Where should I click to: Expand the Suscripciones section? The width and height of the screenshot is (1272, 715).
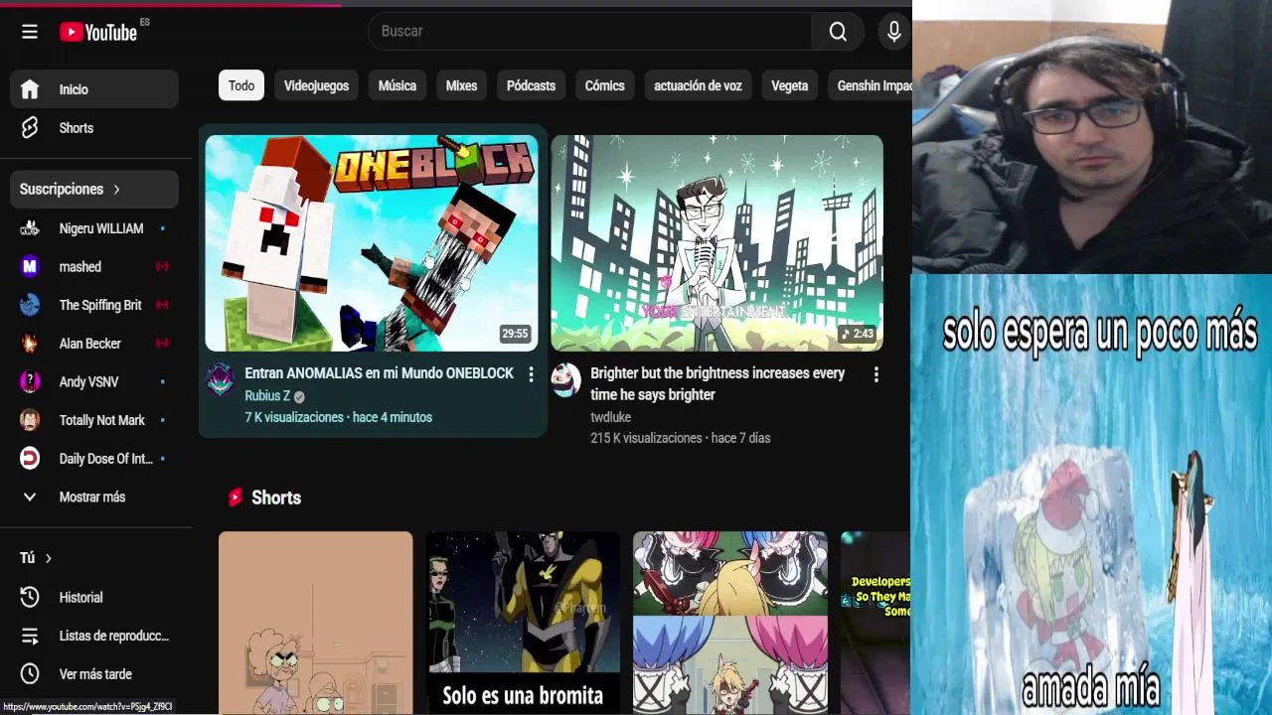coord(94,189)
